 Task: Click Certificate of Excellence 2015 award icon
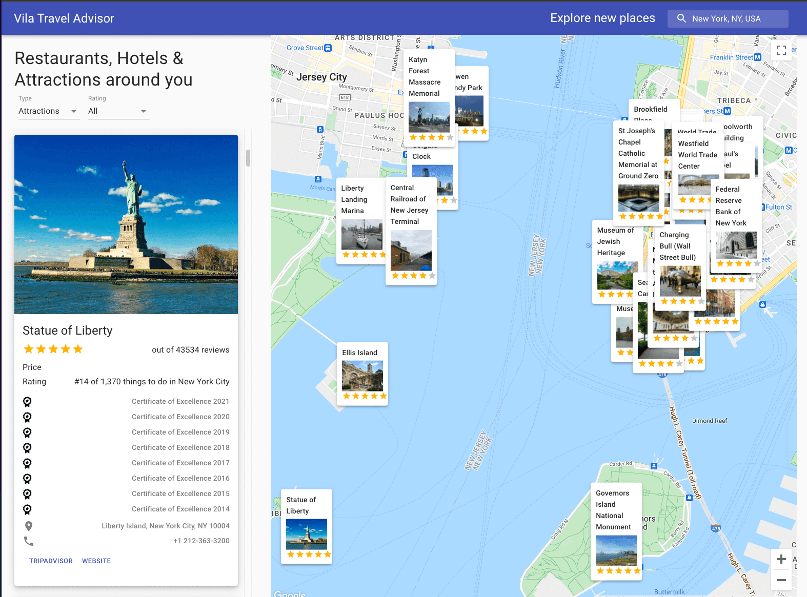point(27,494)
